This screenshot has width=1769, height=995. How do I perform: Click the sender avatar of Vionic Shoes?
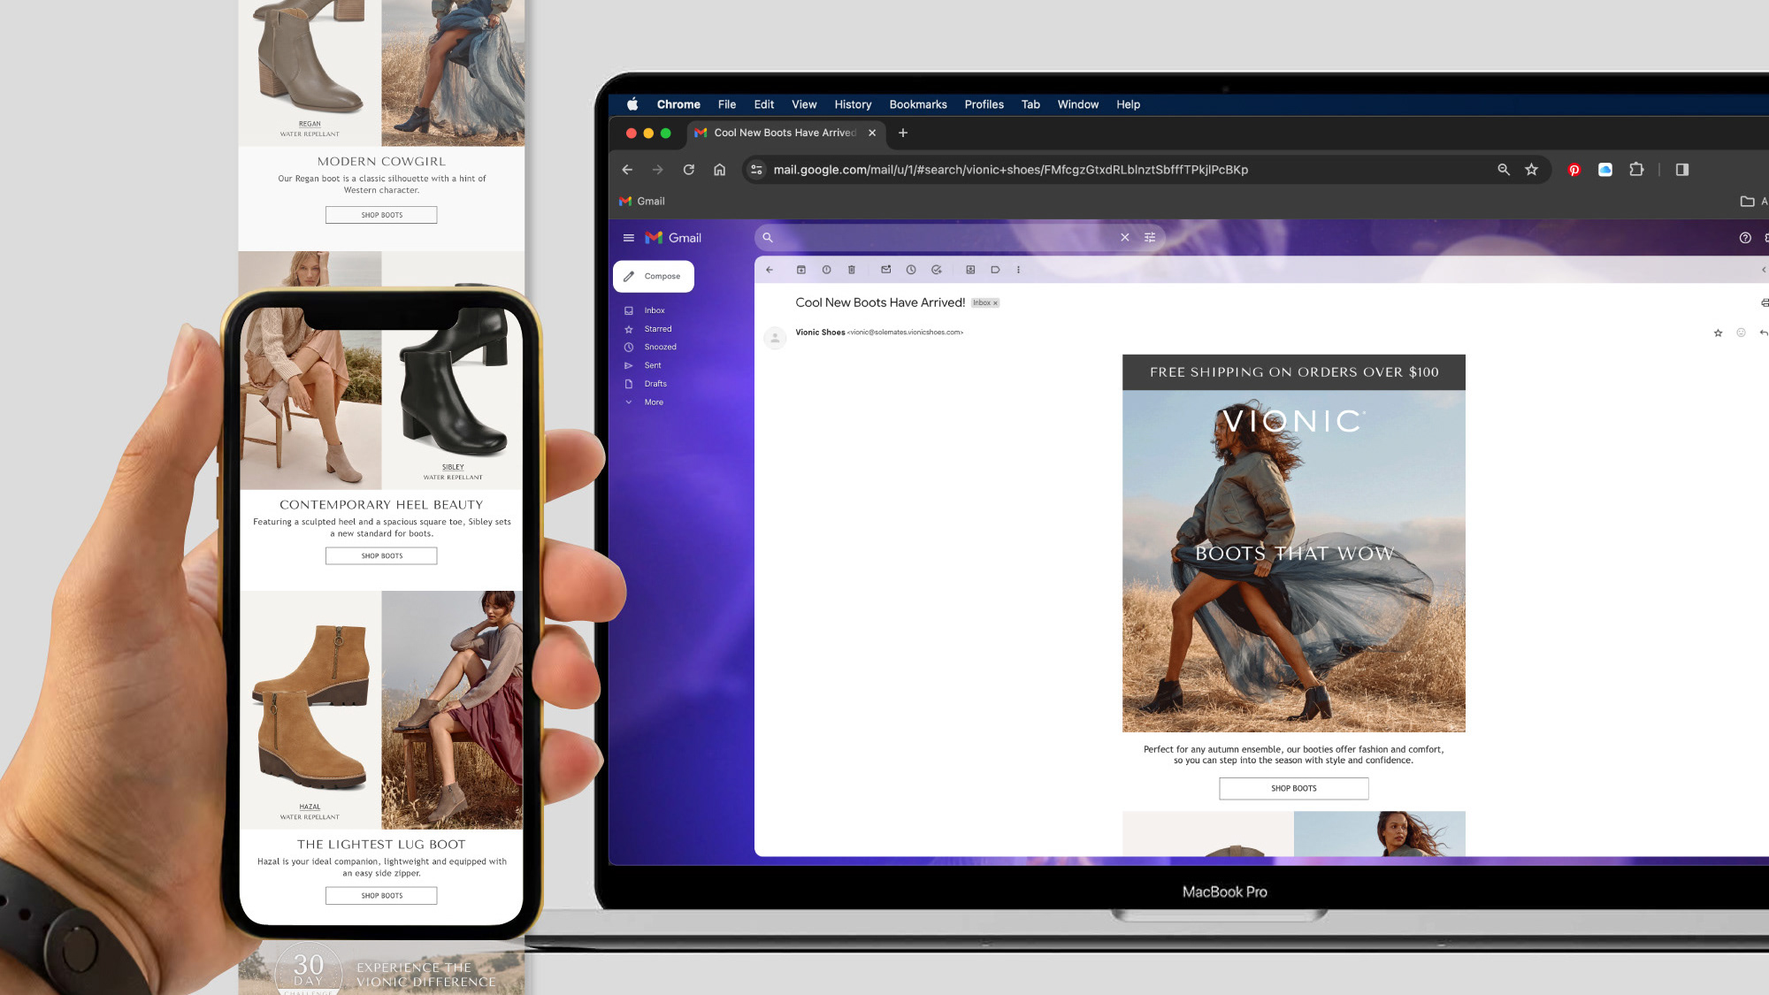pyautogui.click(x=775, y=338)
